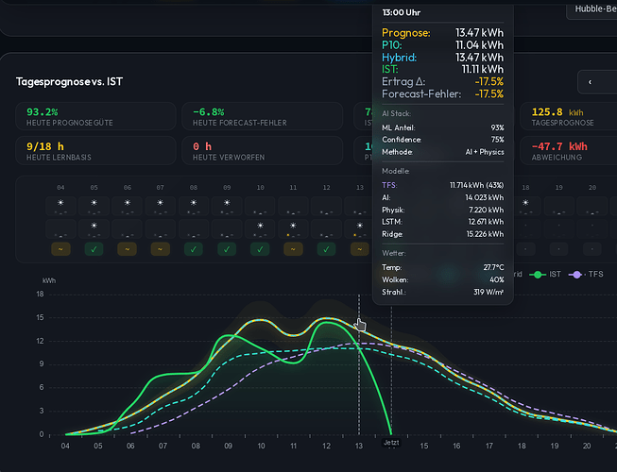Expand the Heute Lernbasis 9/18 h card
This screenshot has width=617, height=472.
(x=95, y=150)
